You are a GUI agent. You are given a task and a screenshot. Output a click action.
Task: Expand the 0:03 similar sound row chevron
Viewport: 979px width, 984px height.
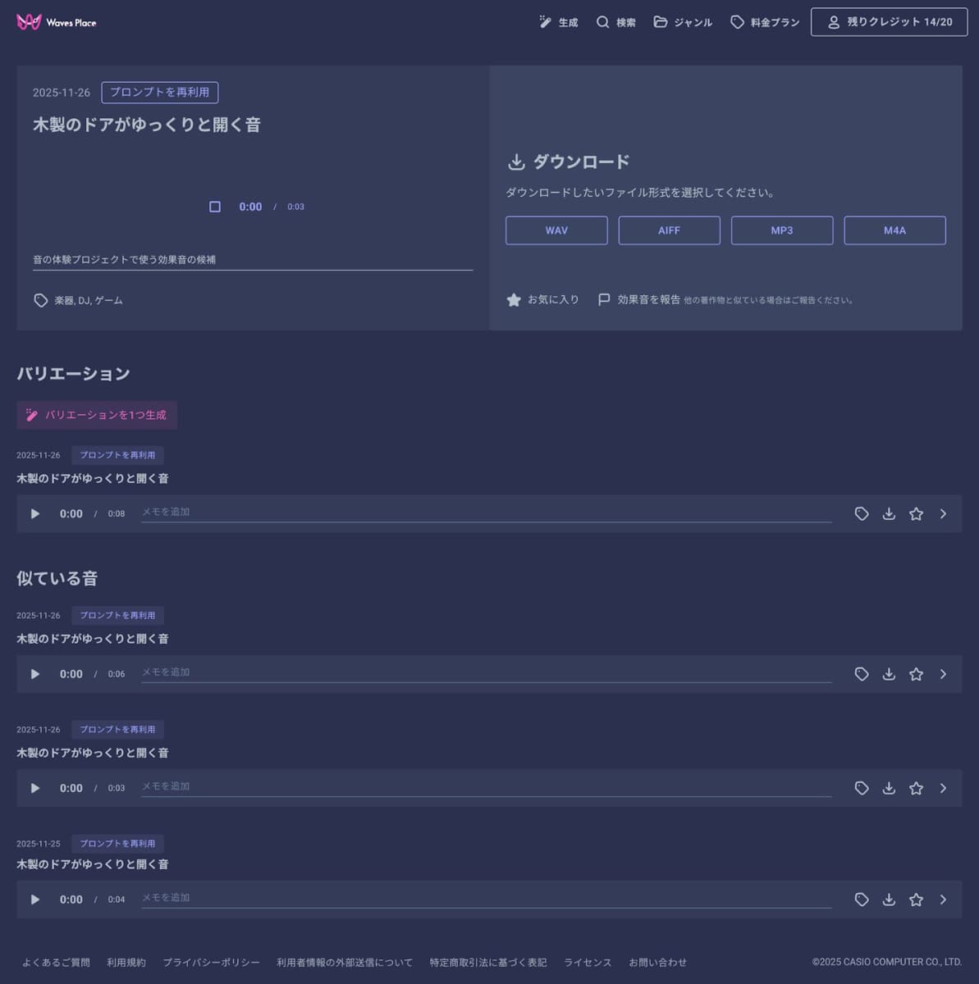tap(943, 788)
